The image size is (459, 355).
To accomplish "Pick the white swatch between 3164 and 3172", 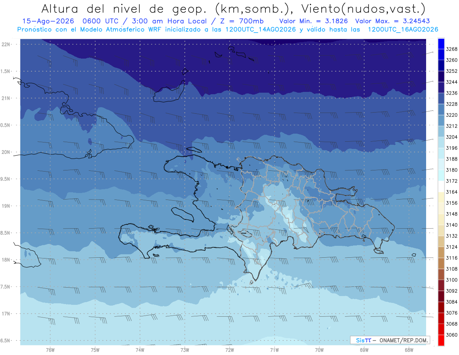I will pos(441,186).
